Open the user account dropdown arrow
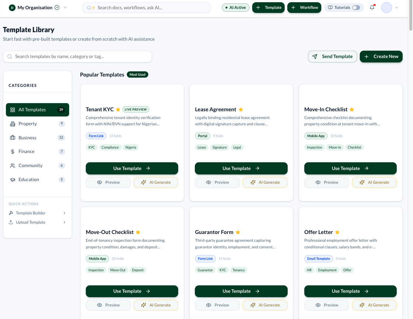Screen dimensions: 413x319 coord(396,7)
